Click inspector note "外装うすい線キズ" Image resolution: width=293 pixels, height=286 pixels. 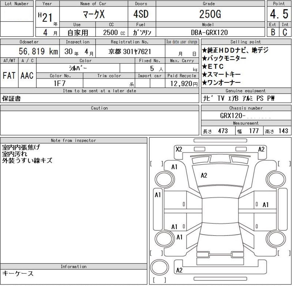coord(27,160)
